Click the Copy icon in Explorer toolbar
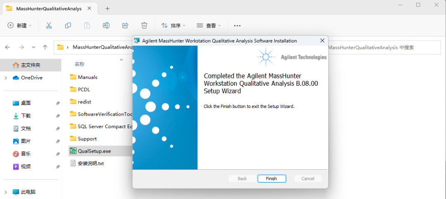The width and height of the screenshot is (446, 199). click(68, 26)
